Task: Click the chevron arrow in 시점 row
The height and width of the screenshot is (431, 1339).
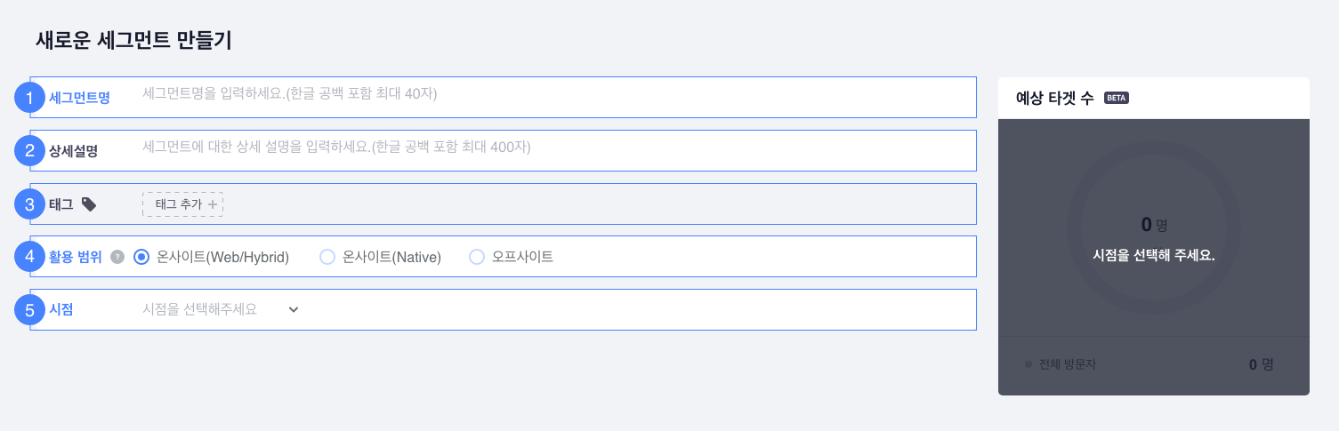Action: tap(294, 309)
